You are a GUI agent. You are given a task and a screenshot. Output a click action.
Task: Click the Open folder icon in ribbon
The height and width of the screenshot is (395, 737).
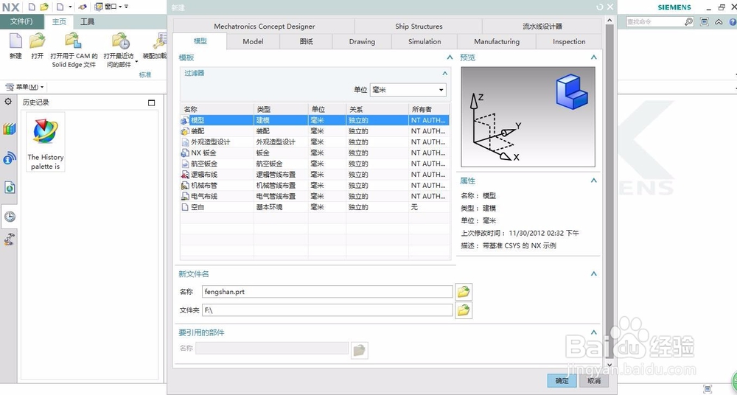pos(37,41)
